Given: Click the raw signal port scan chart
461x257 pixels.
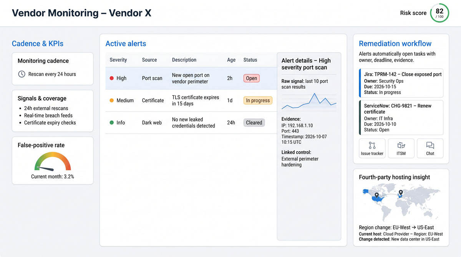Looking at the screenshot, I should (x=309, y=102).
